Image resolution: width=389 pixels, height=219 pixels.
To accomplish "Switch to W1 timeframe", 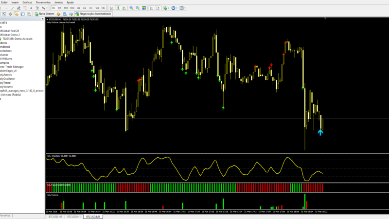I will pos(97,8).
